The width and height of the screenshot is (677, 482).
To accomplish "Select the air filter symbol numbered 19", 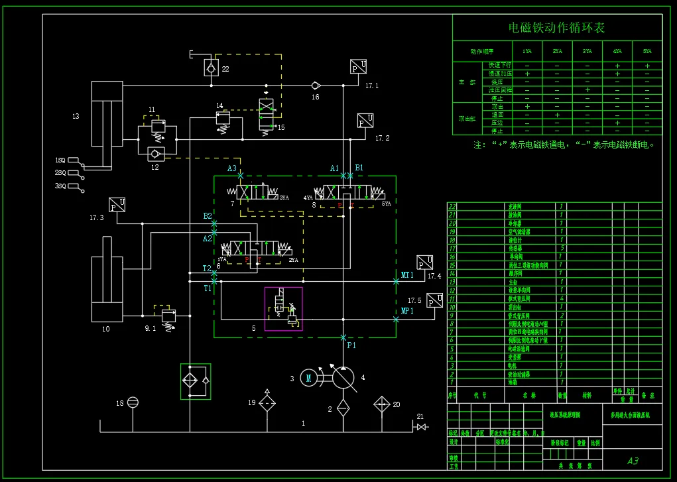I will [267, 403].
